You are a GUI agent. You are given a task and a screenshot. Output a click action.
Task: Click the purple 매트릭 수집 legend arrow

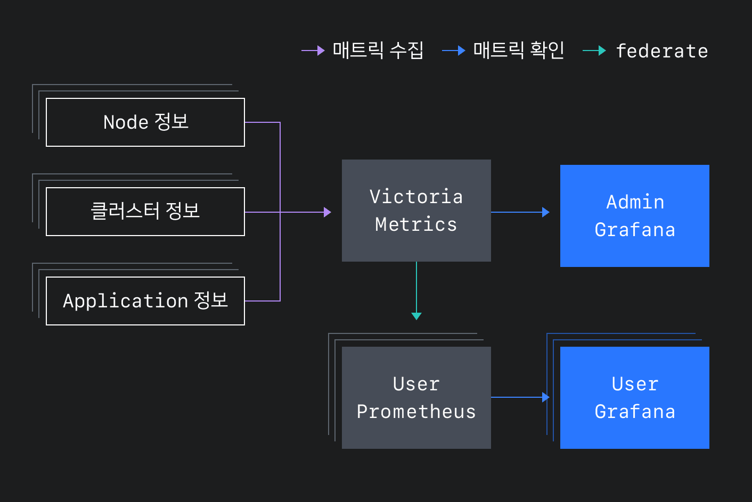[313, 51]
